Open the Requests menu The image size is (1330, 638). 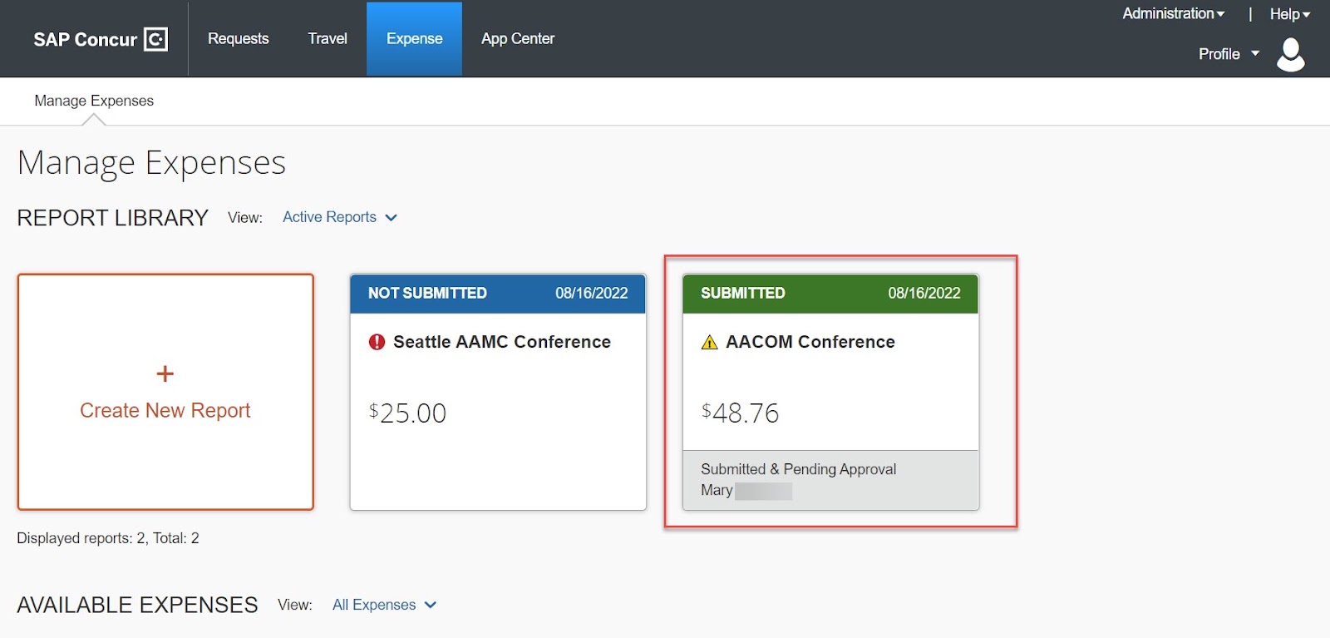[x=239, y=38]
